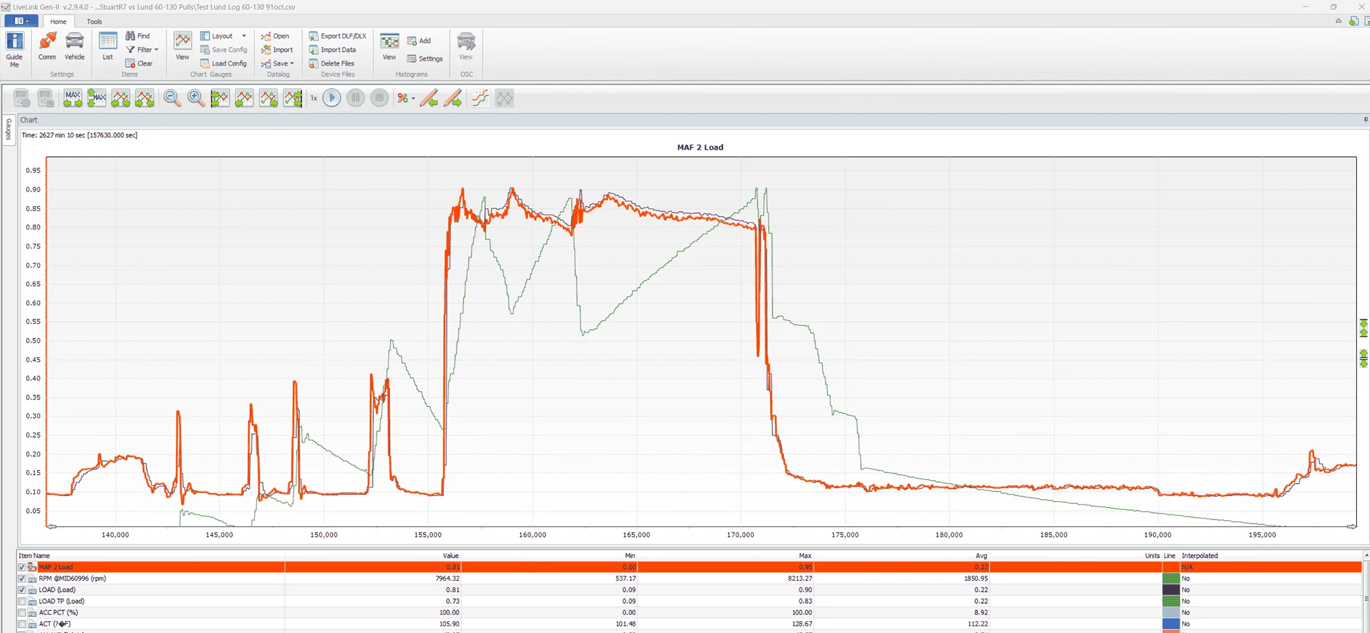Click the zoom out magnifier
Image resolution: width=1370 pixels, height=633 pixels.
172,98
